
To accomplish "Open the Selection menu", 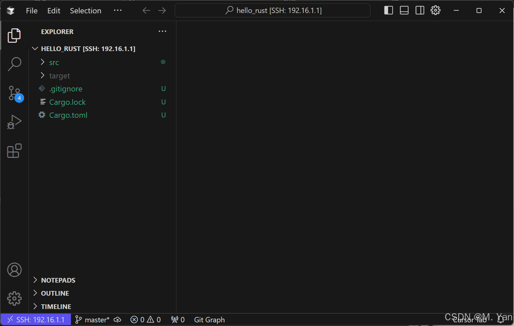I will pyautogui.click(x=85, y=10).
